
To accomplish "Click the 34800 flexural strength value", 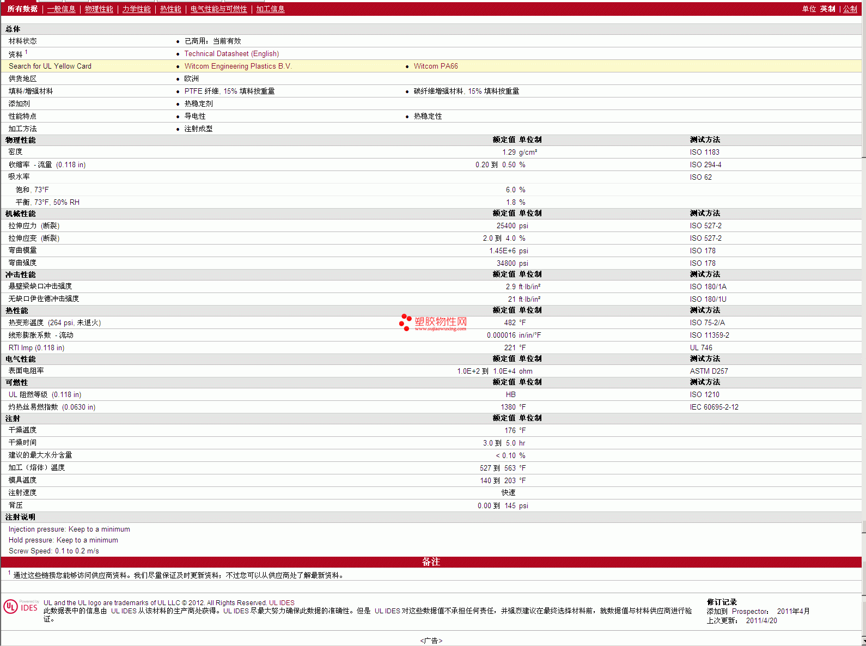I will (x=506, y=263).
